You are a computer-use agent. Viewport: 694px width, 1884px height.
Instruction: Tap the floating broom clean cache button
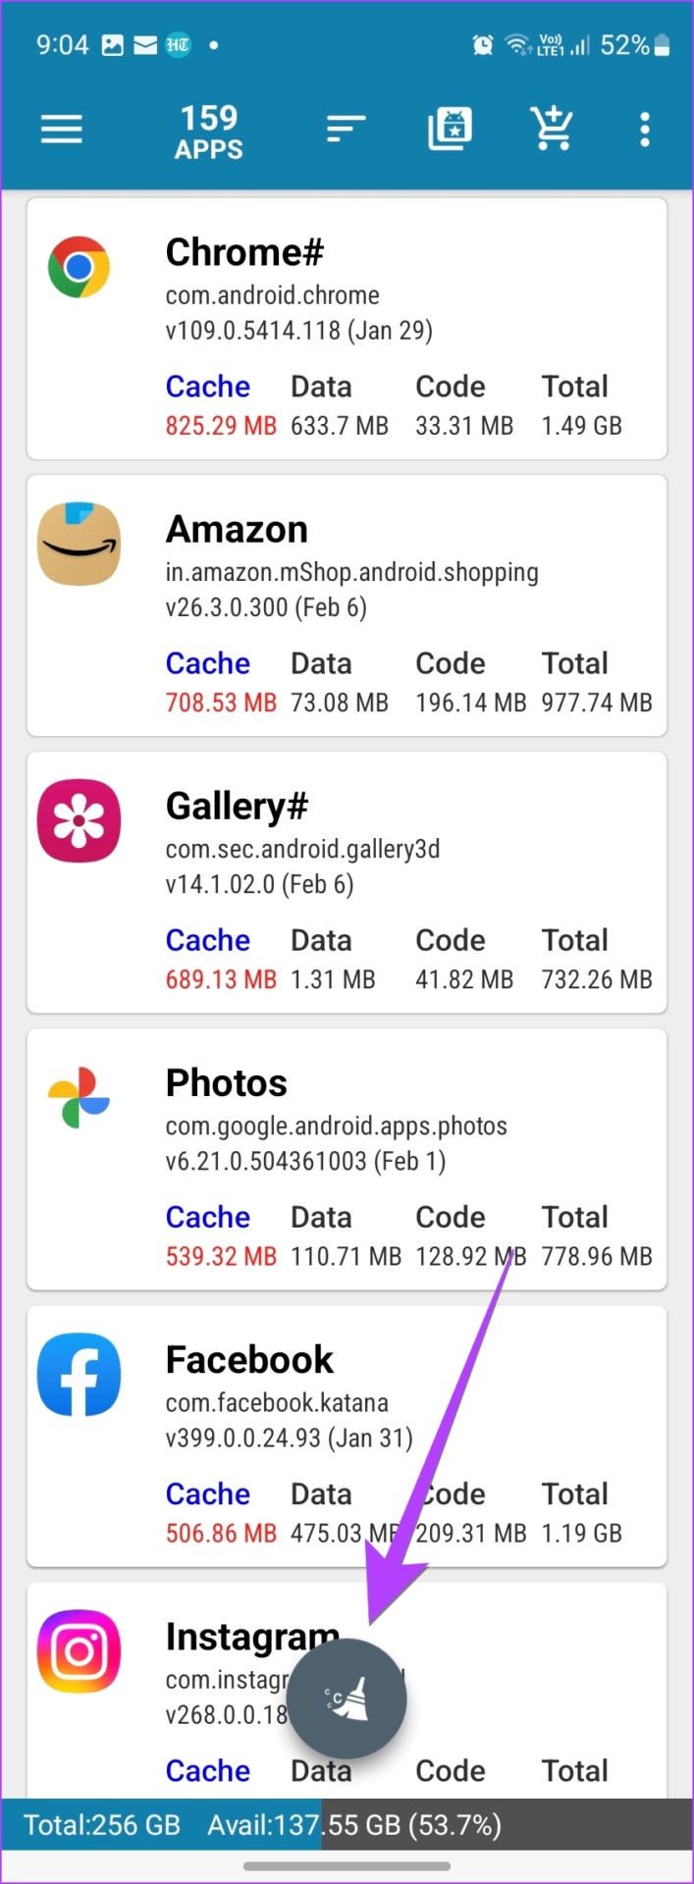point(347,1699)
